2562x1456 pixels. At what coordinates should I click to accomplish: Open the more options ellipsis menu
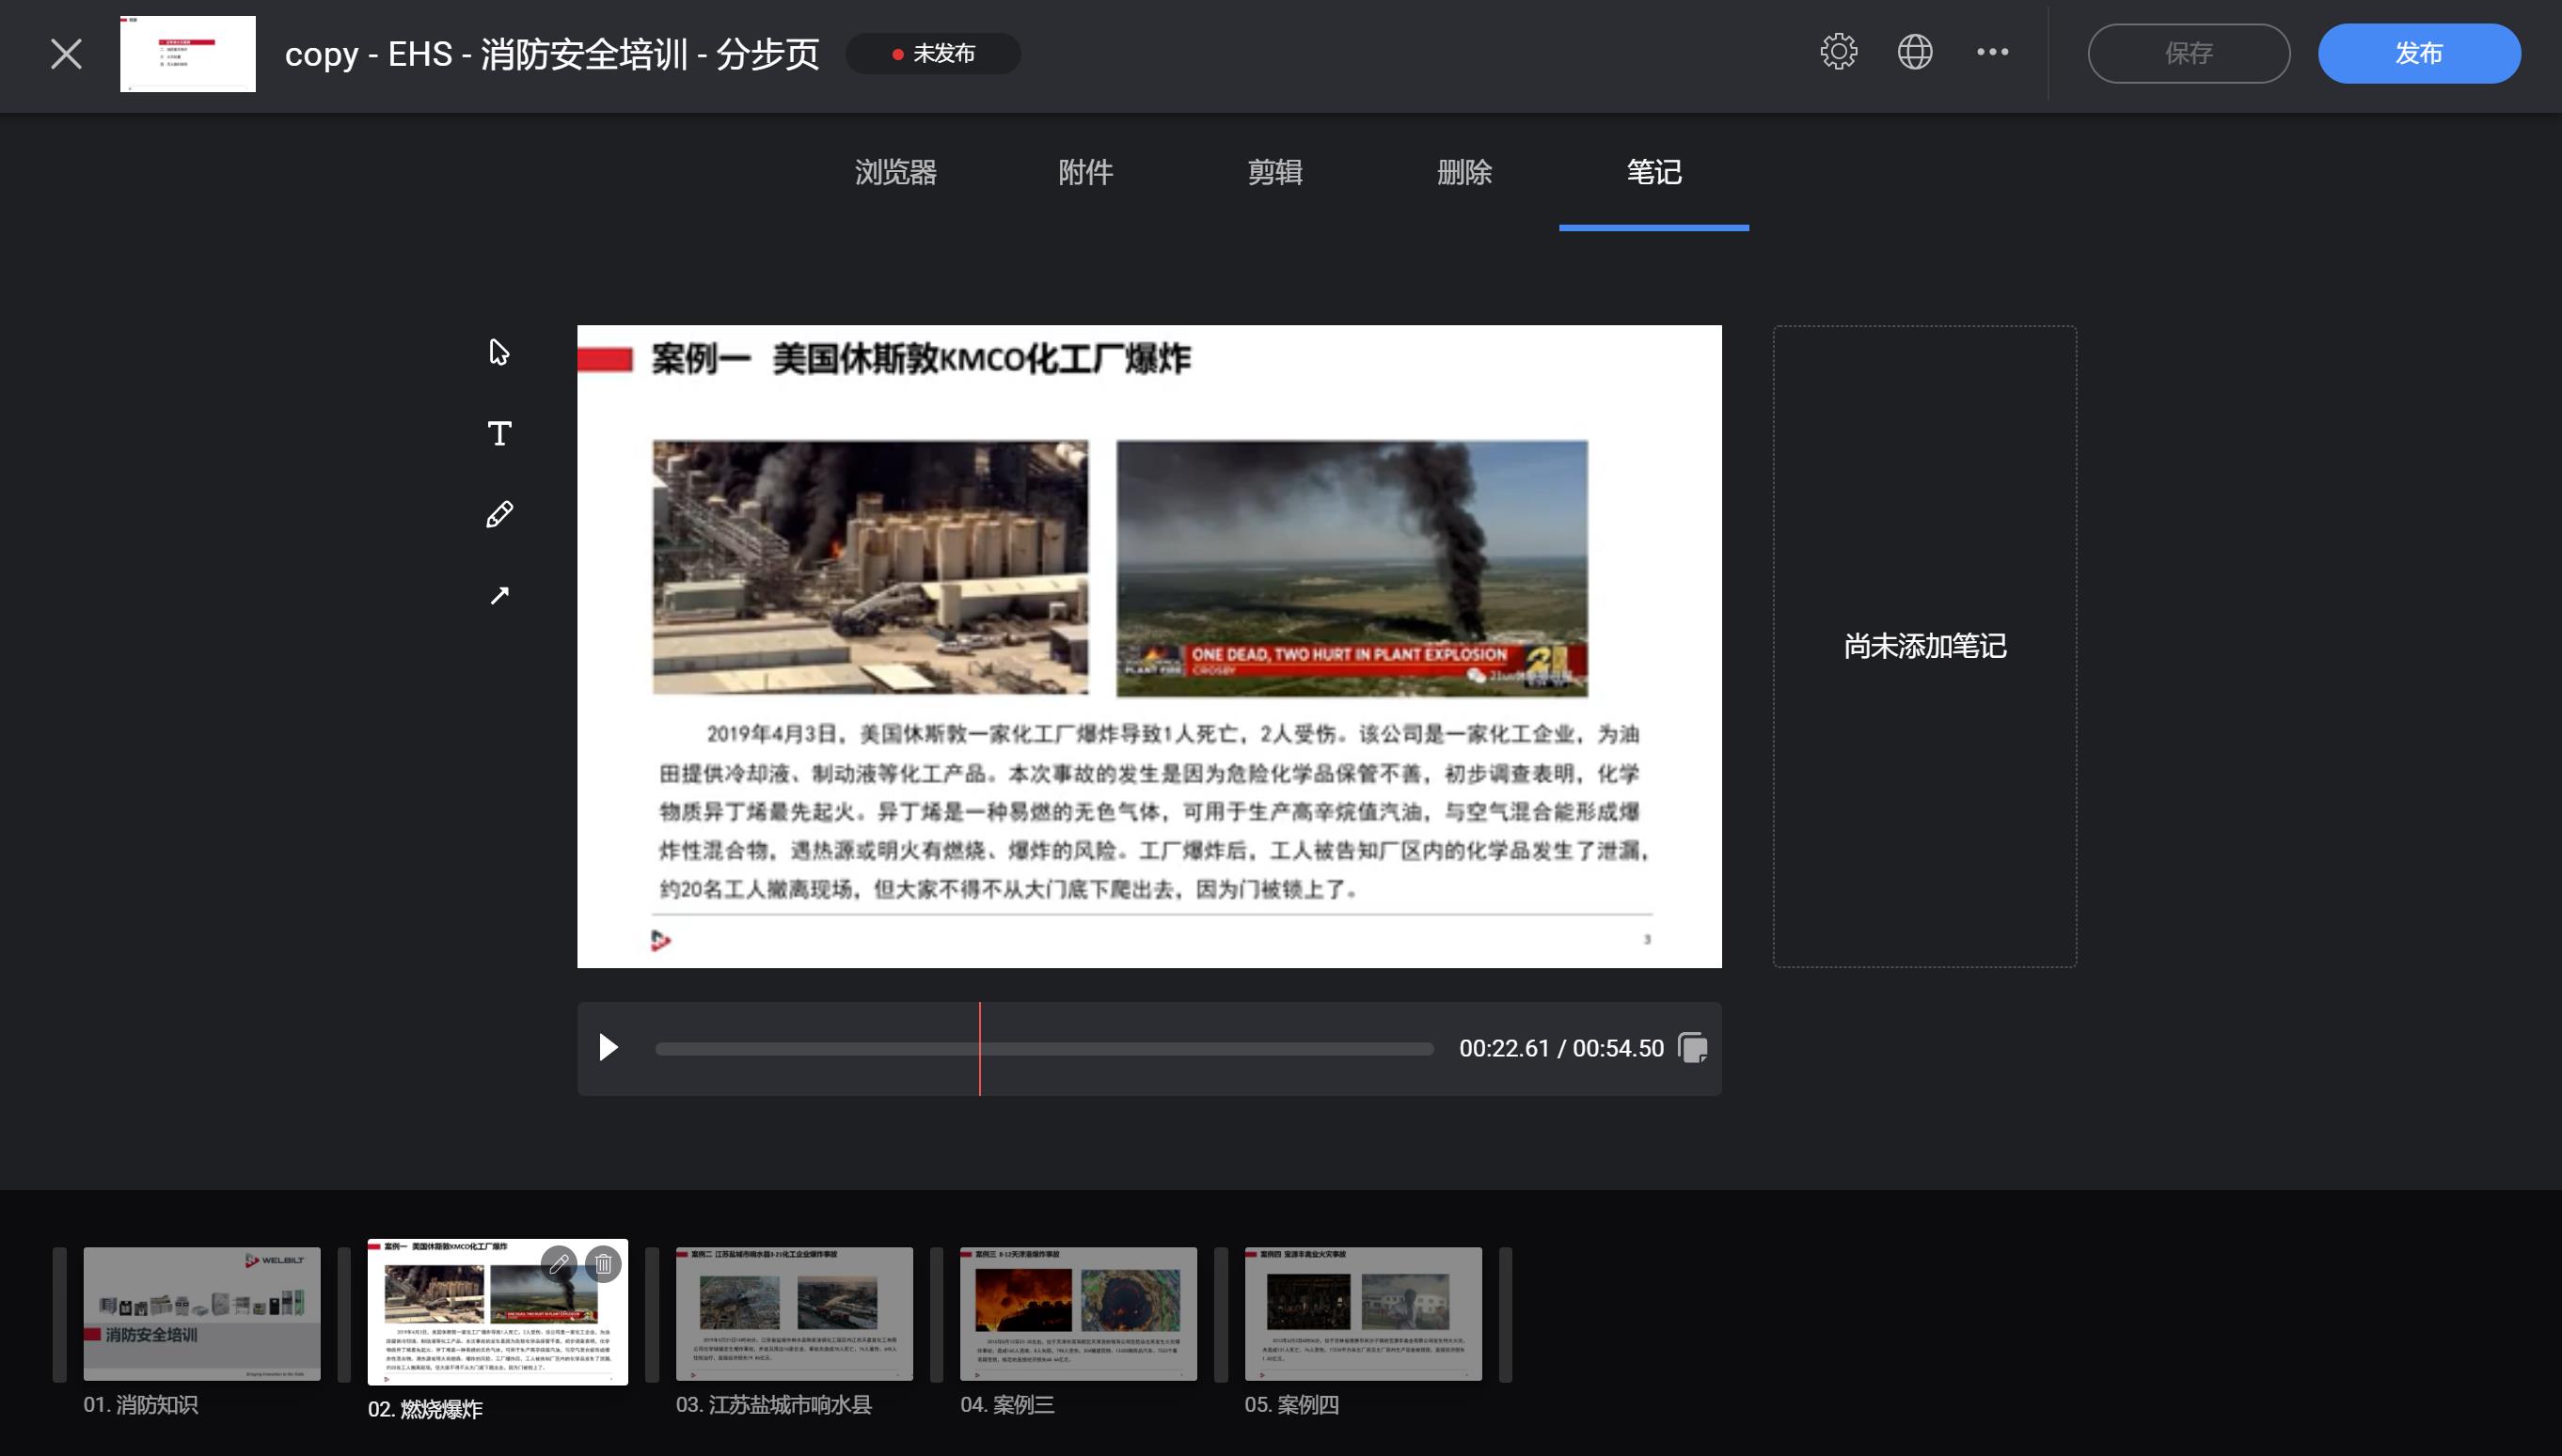1992,52
